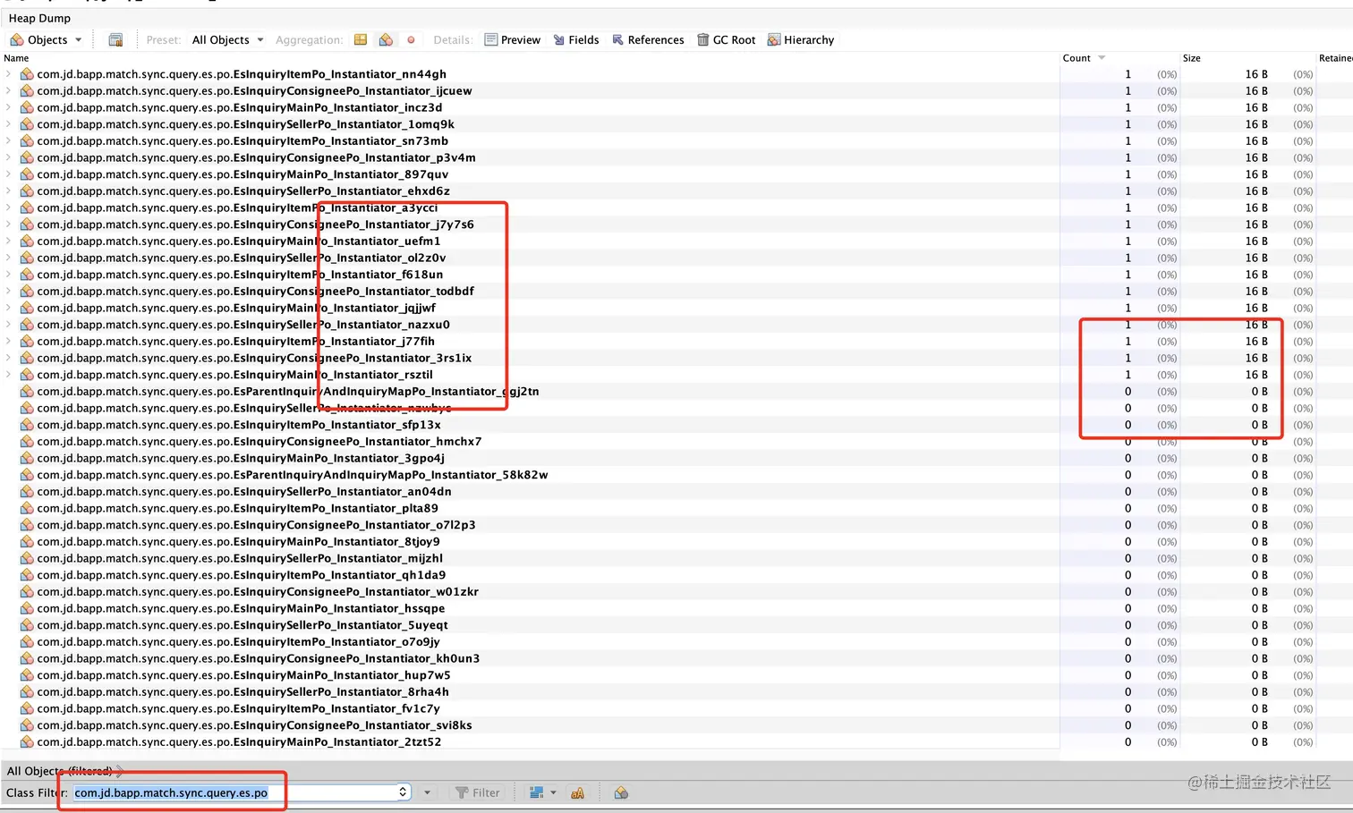Open the Objects view dropdown
This screenshot has width=1353, height=813.
coord(46,39)
